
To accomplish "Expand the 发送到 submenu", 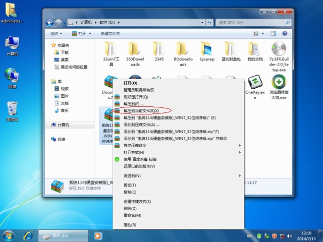I will point(132,175).
